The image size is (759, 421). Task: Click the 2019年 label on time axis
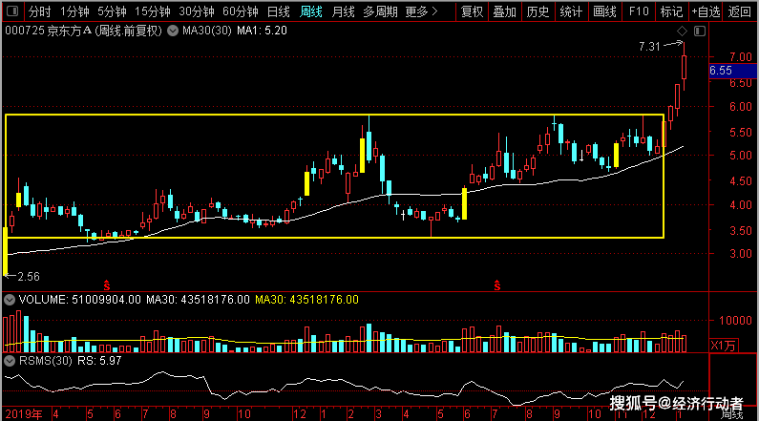tap(24, 414)
